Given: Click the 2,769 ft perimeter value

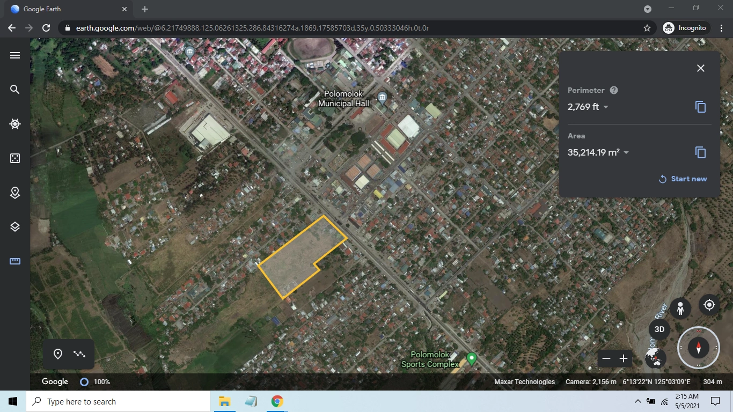Looking at the screenshot, I should (x=583, y=107).
